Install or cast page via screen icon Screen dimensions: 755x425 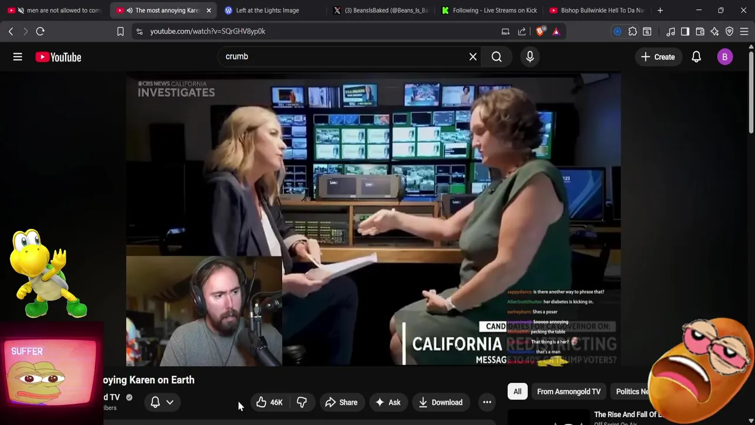(505, 31)
